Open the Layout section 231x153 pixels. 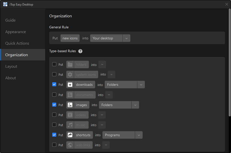point(23,66)
